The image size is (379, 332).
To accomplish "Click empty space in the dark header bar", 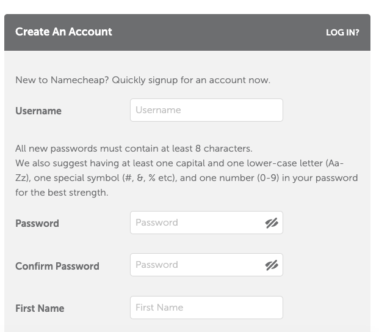I will pyautogui.click(x=217, y=32).
